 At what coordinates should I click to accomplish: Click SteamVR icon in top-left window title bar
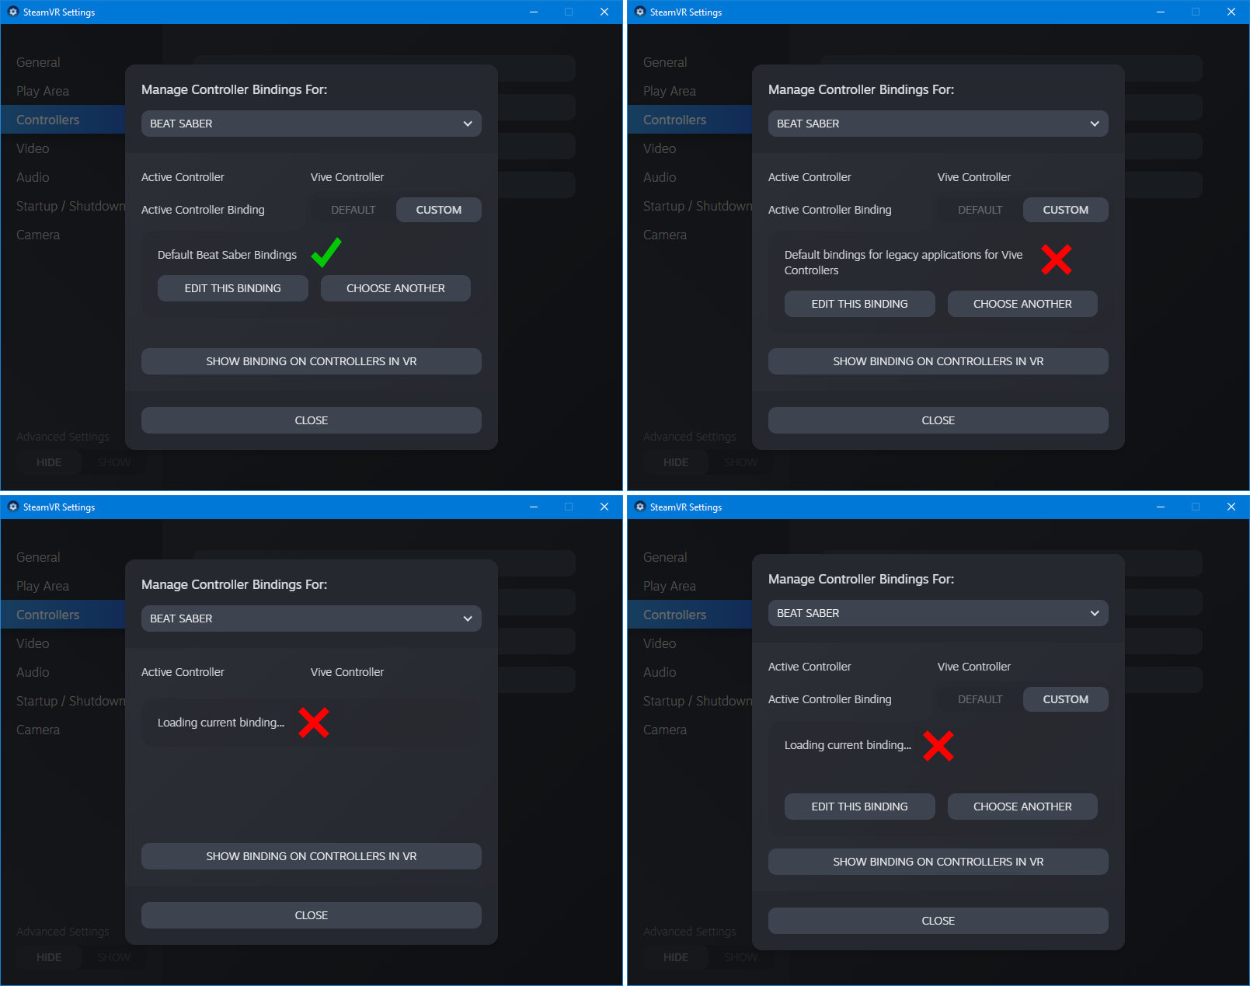(x=12, y=12)
